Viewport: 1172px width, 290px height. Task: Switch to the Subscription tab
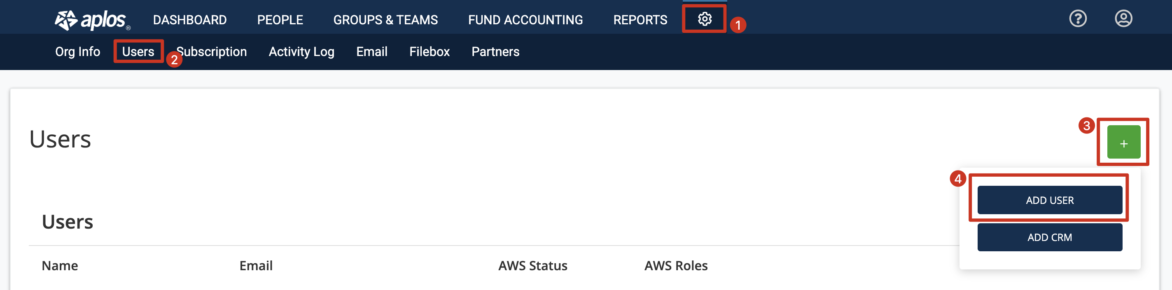pos(212,51)
